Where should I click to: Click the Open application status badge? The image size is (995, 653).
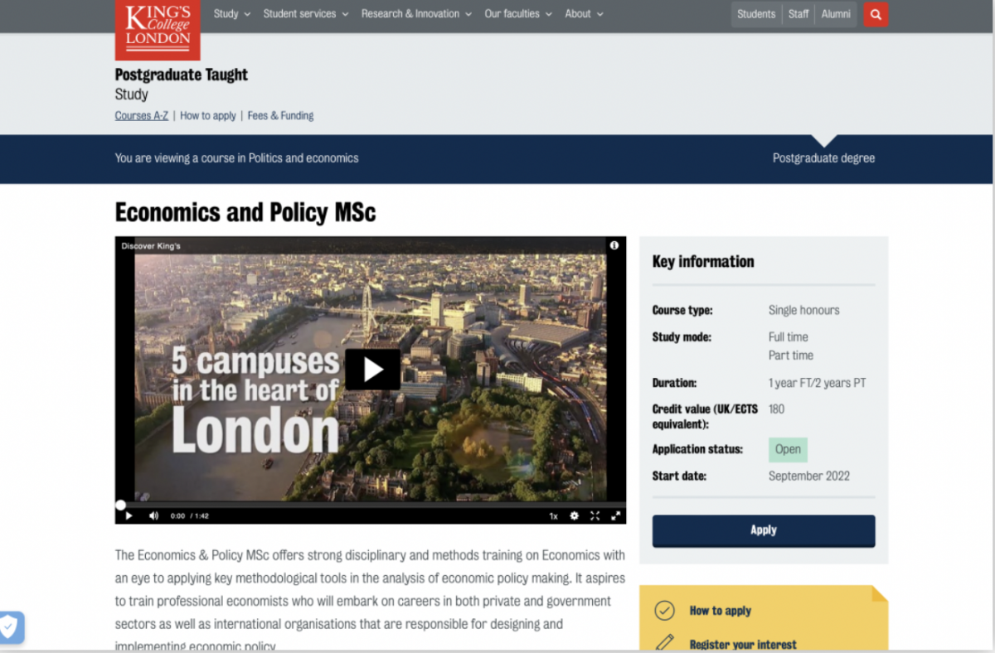click(x=788, y=450)
